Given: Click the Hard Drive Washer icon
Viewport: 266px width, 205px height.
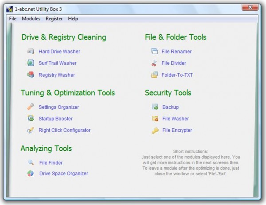Looking at the screenshot, I should click(31, 51).
